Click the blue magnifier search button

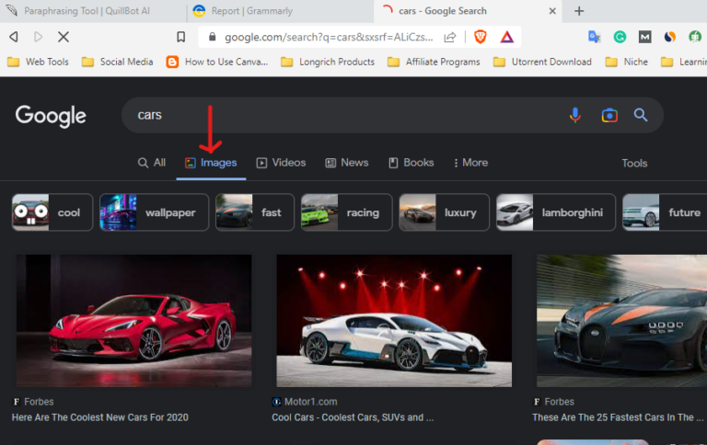641,115
